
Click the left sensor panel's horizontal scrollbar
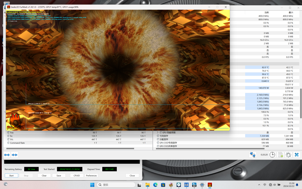tap(70, 149)
